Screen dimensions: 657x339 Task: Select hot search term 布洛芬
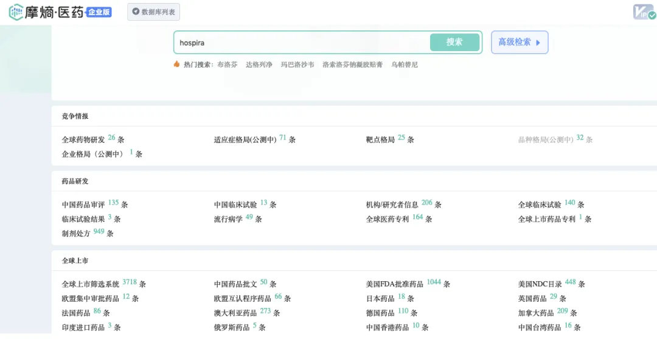[228, 65]
